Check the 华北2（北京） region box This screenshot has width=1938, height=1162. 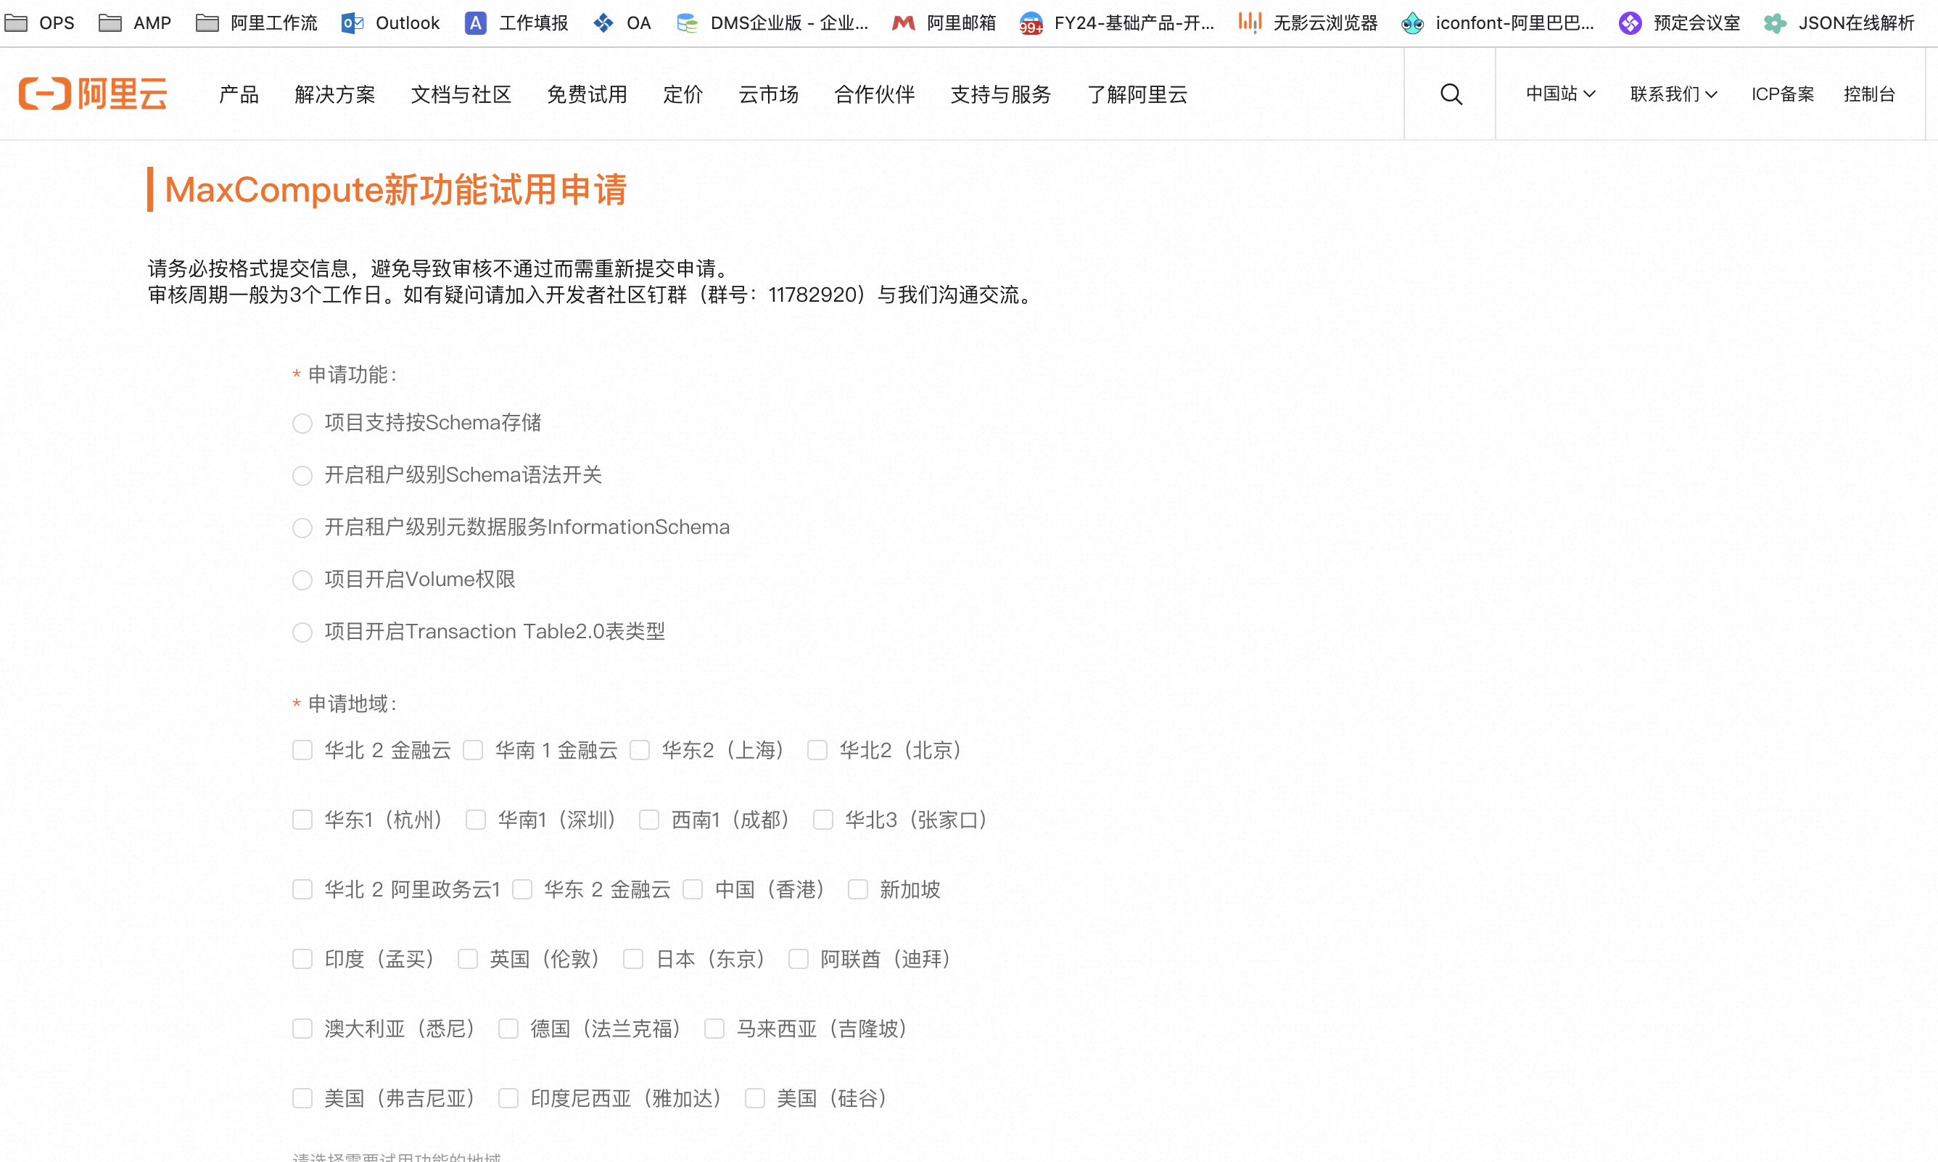[817, 750]
